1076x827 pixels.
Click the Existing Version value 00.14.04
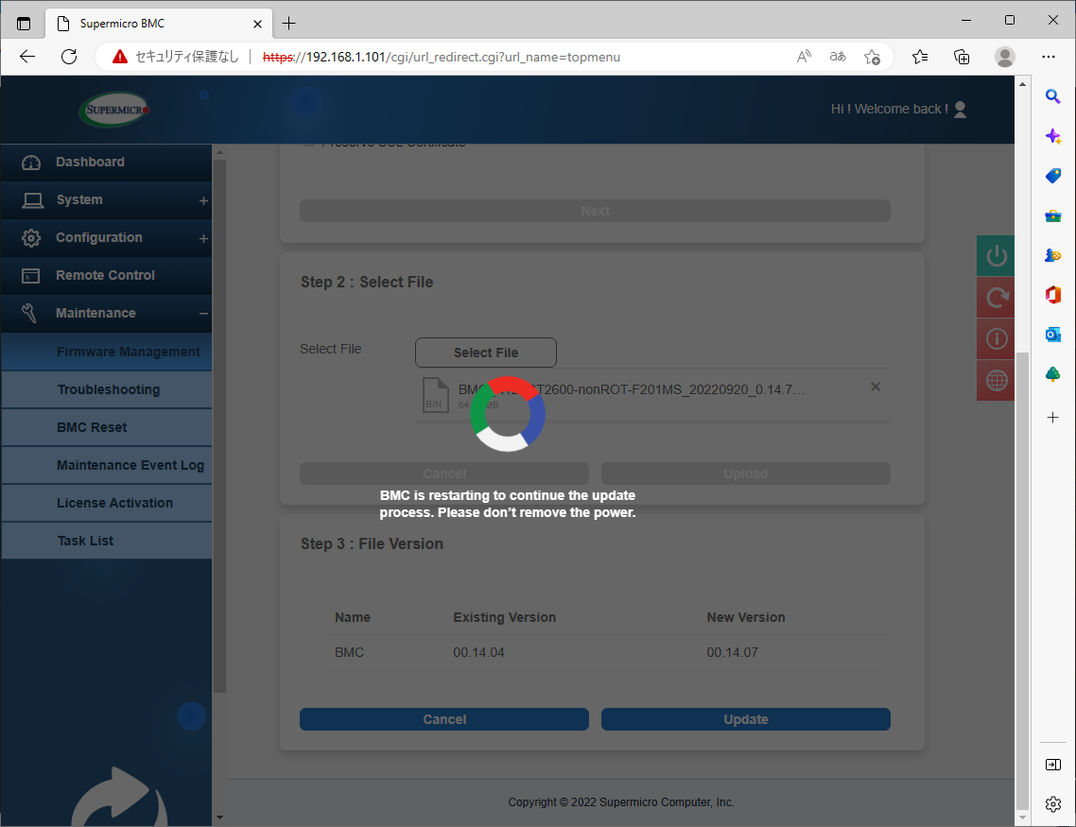point(478,653)
